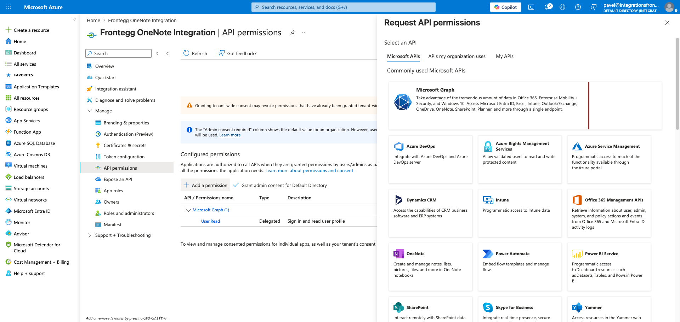The height and width of the screenshot is (322, 680).
Task: Click the user account avatar
Action: pyautogui.click(x=669, y=7)
